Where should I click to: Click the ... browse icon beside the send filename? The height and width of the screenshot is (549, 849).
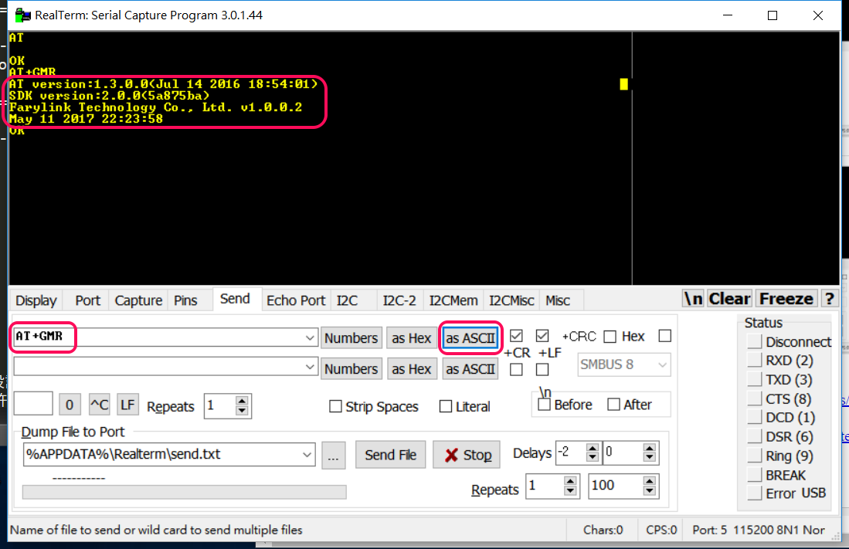pos(333,455)
